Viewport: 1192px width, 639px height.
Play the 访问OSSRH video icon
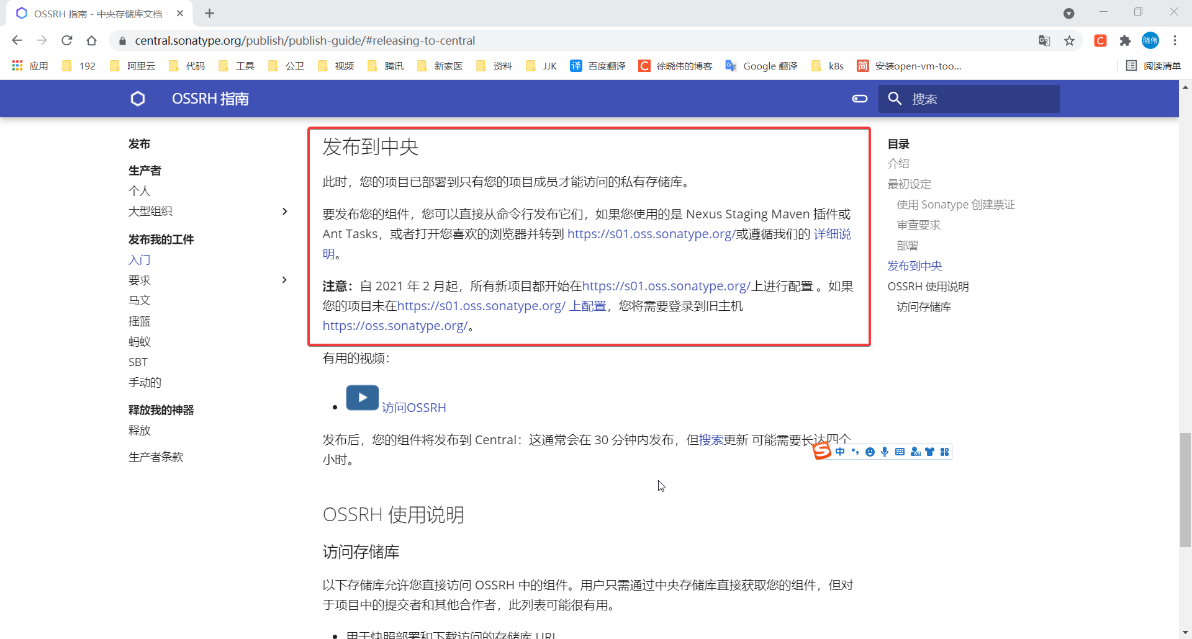point(363,398)
